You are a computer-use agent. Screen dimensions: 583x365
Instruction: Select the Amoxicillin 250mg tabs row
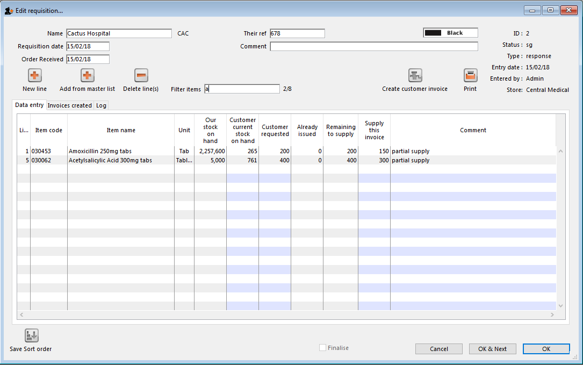click(287, 151)
